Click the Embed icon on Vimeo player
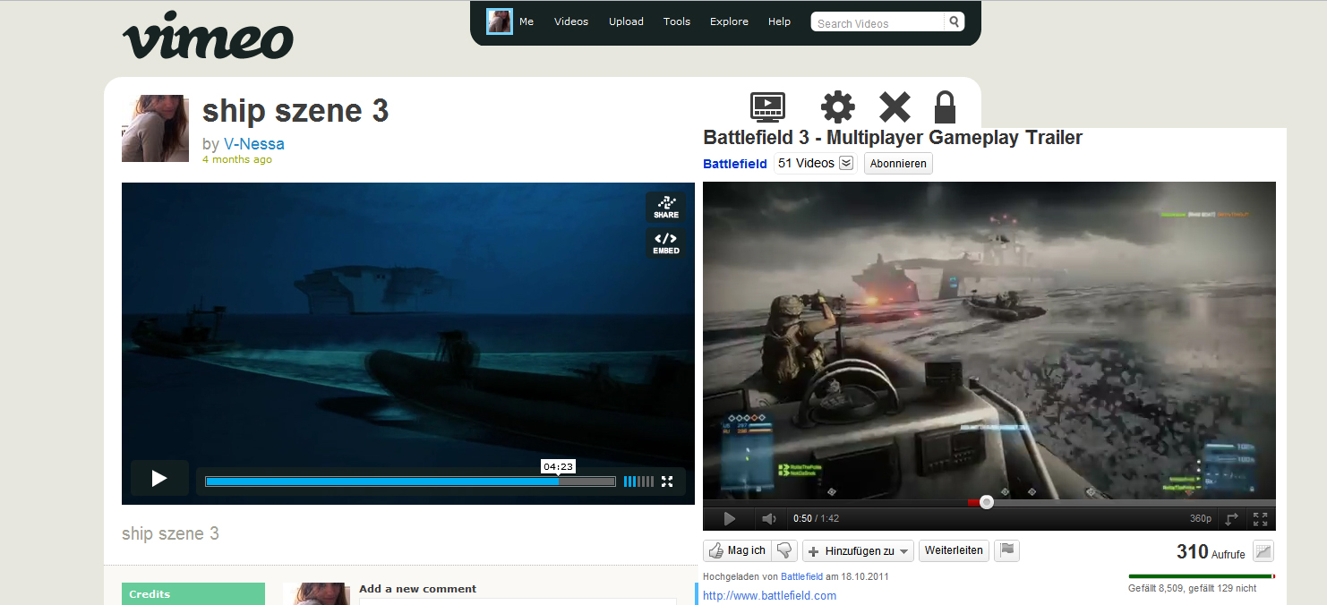The height and width of the screenshot is (605, 1327). click(x=665, y=243)
